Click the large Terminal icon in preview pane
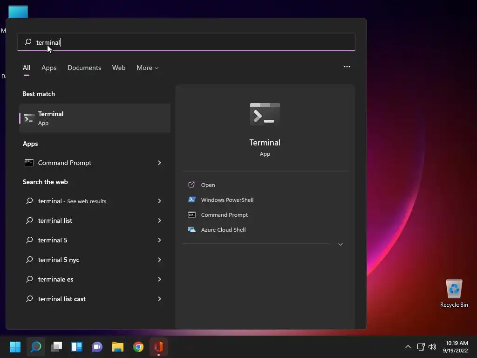This screenshot has width=477, height=358. (265, 115)
